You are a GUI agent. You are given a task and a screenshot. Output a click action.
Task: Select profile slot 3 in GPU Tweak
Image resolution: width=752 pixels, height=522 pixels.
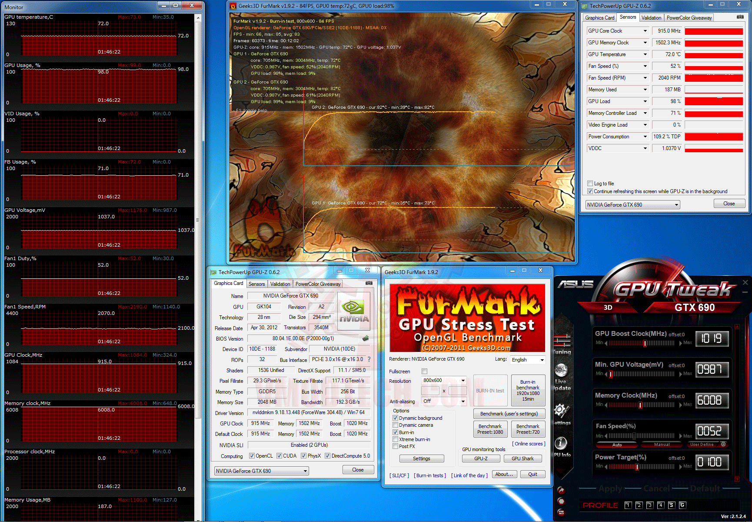(649, 505)
